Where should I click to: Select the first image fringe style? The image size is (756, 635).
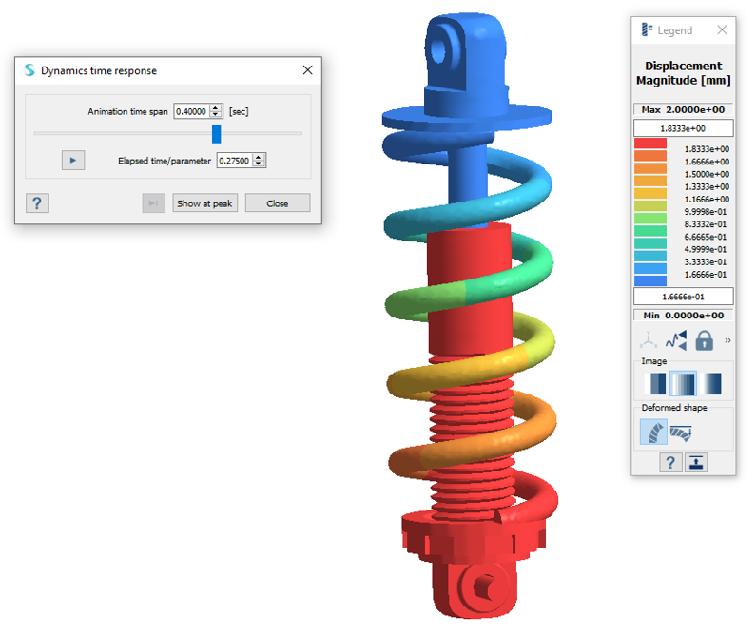(x=655, y=384)
